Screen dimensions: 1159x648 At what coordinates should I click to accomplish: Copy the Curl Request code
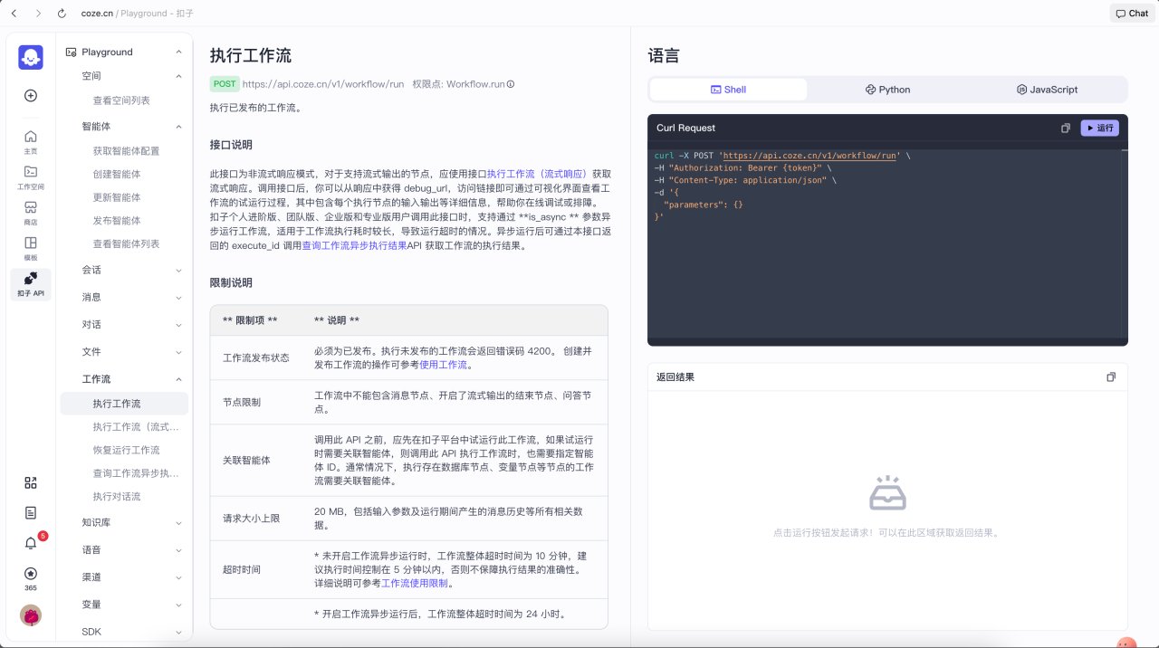tap(1066, 129)
